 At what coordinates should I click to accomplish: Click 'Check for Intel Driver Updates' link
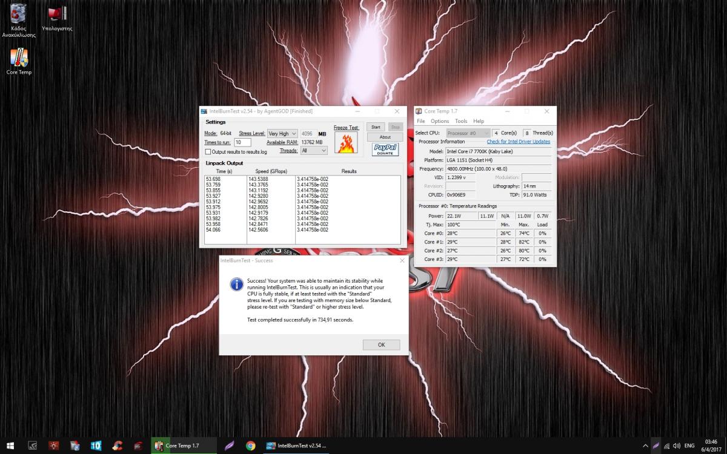(519, 142)
